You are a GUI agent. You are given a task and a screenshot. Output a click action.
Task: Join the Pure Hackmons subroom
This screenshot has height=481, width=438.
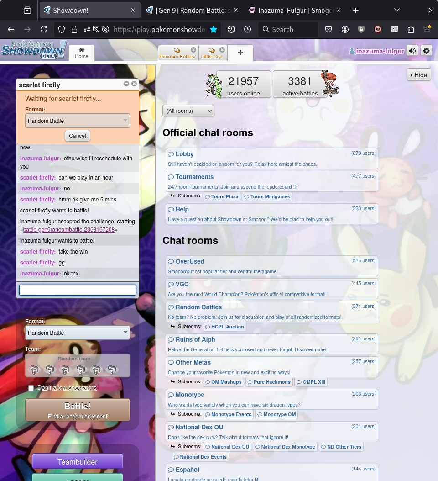[269, 382]
